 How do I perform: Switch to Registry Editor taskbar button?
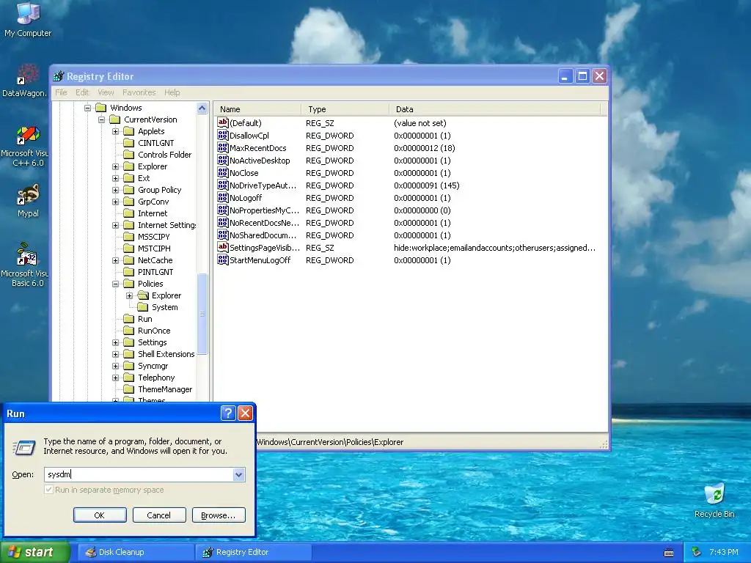pyautogui.click(x=253, y=553)
